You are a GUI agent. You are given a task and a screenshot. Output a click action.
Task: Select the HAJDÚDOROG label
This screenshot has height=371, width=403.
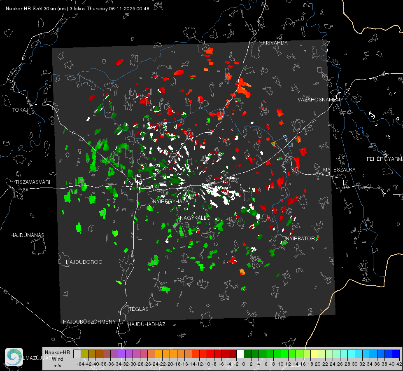pos(84,262)
